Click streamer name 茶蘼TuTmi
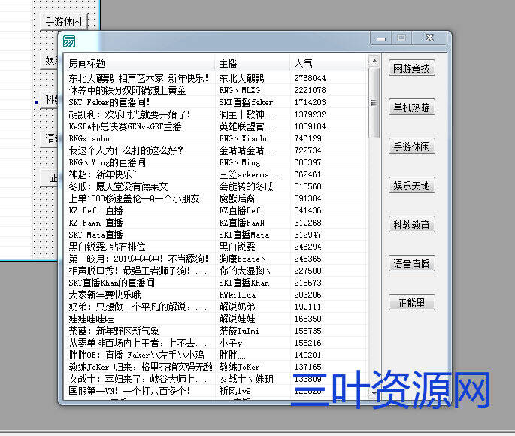Screen dimensions: 515x436 pyautogui.click(x=239, y=331)
